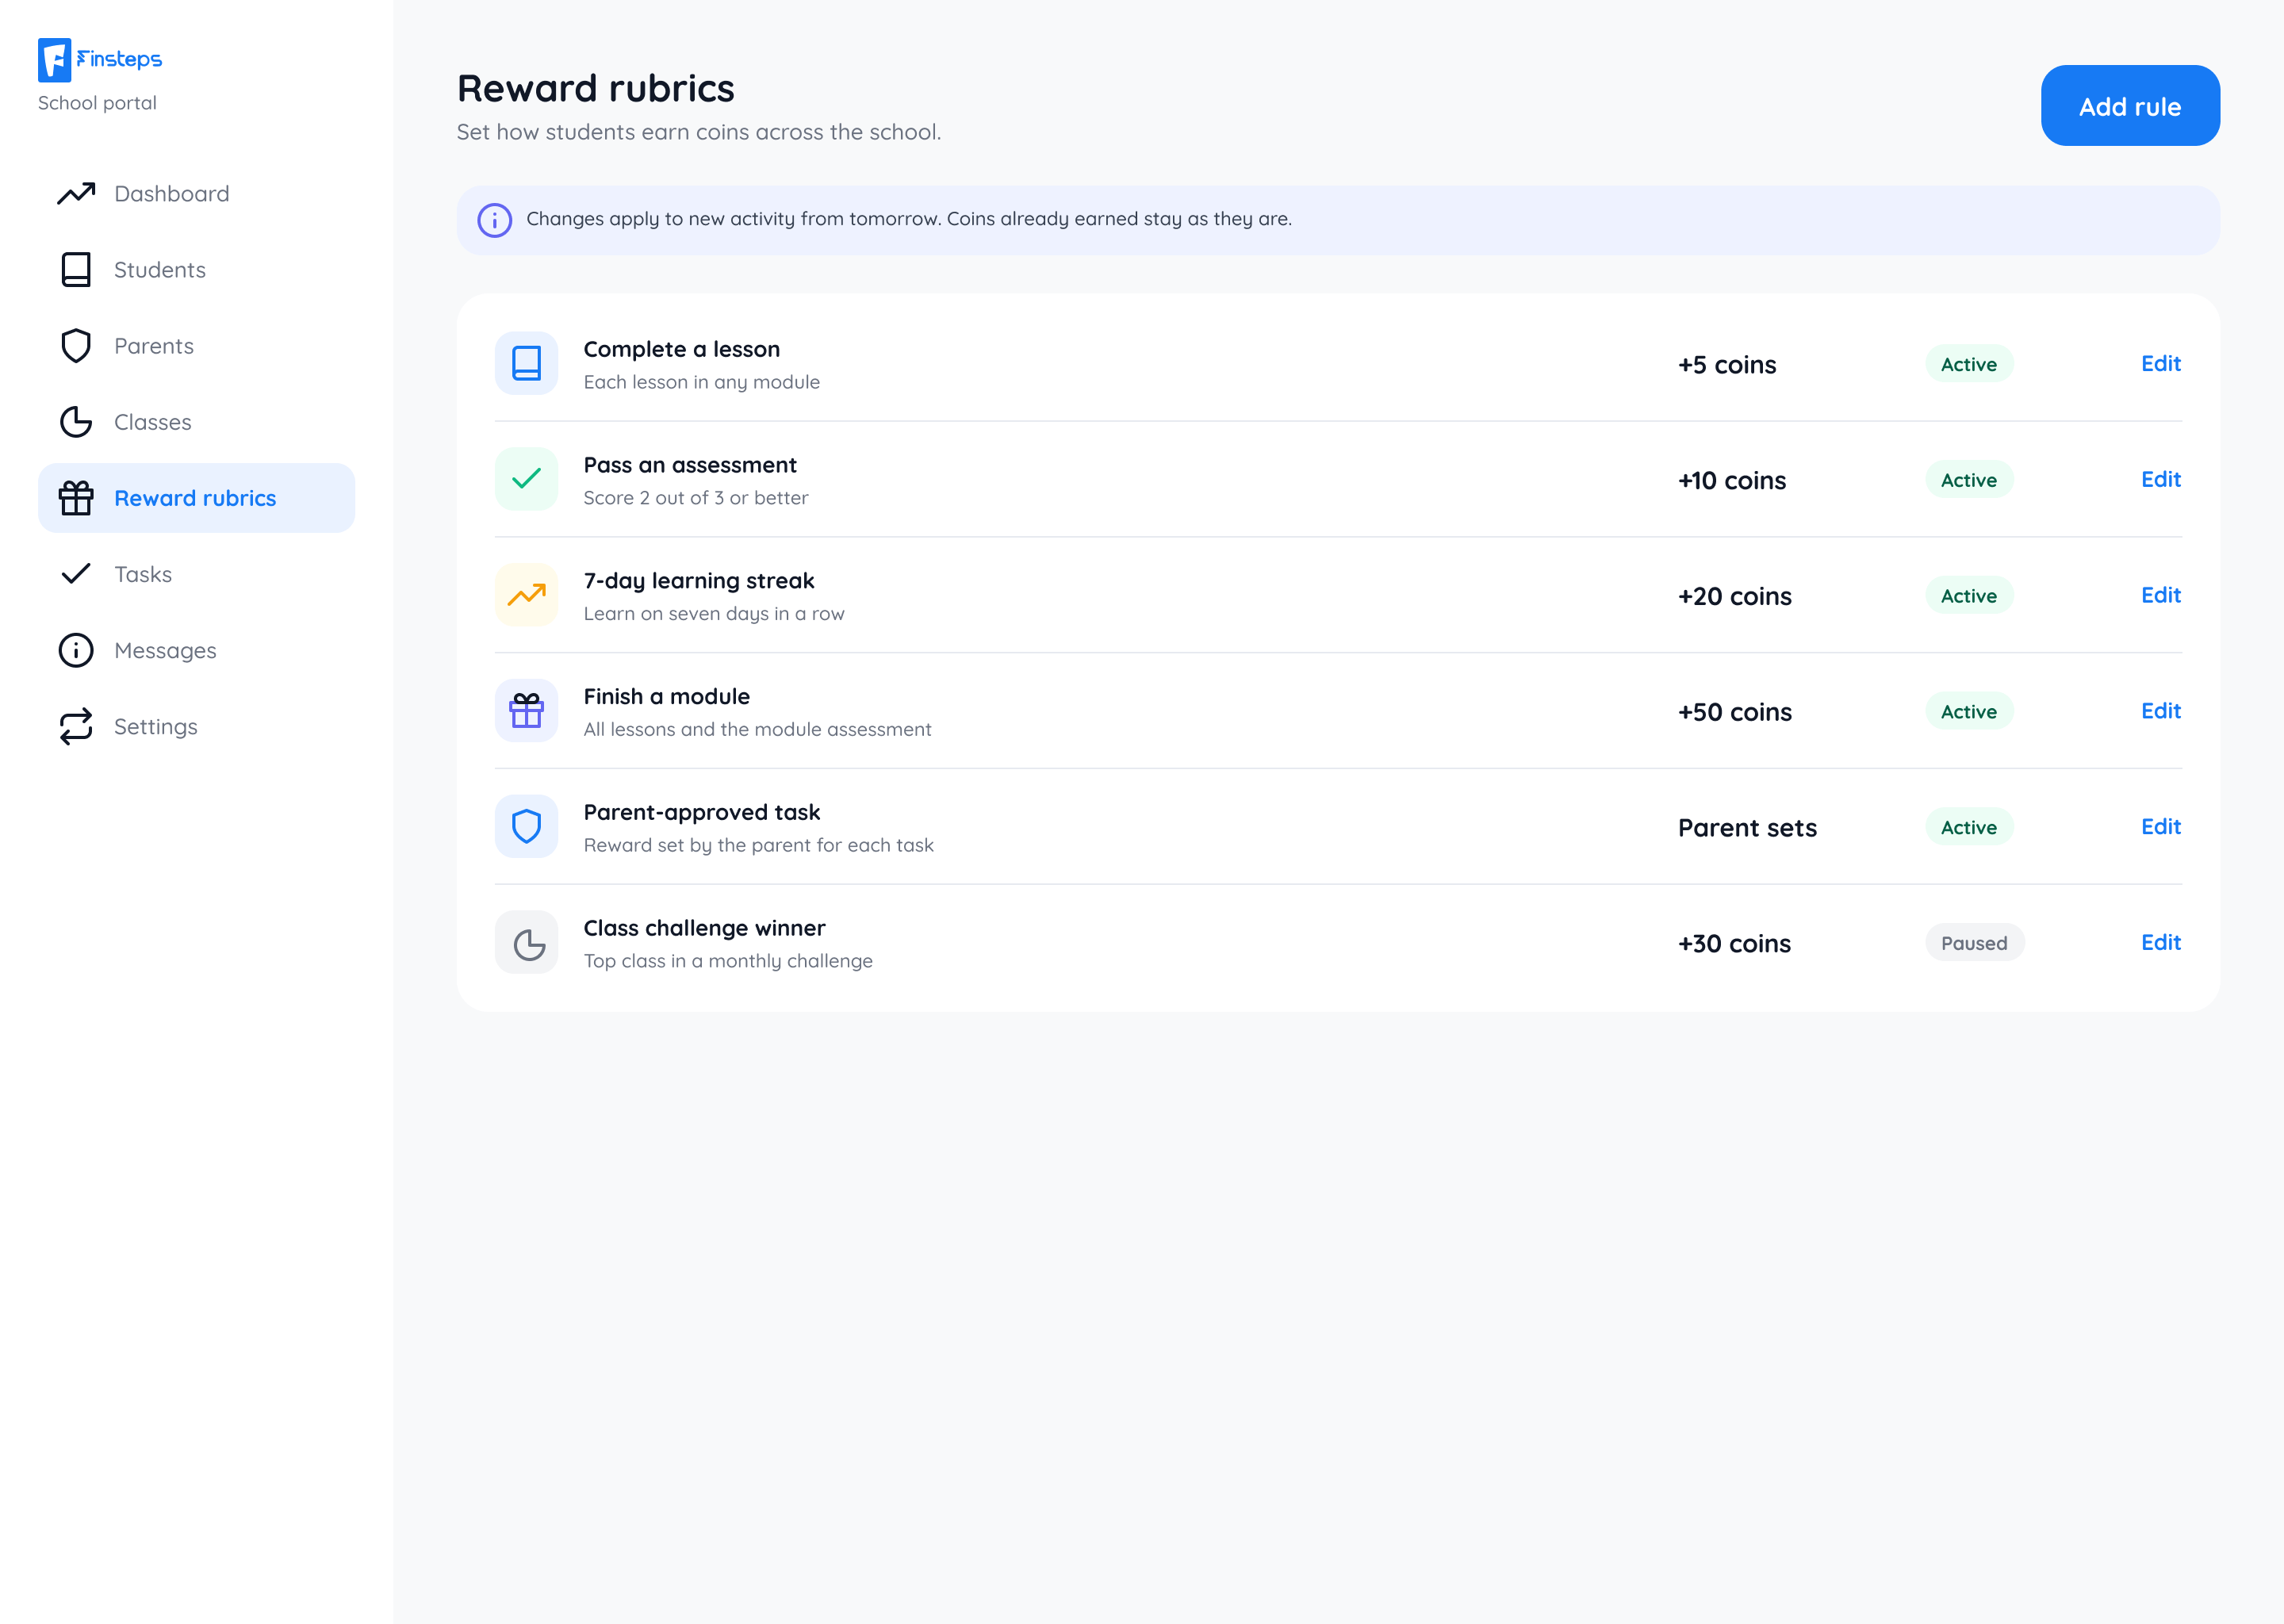This screenshot has height=1624, width=2284.
Task: Edit the Complete a lesson rule
Action: 2160,363
